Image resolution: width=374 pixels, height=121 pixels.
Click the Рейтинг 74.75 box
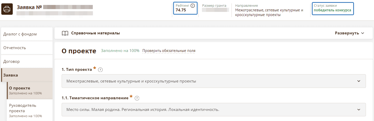pyautogui.click(x=185, y=8)
